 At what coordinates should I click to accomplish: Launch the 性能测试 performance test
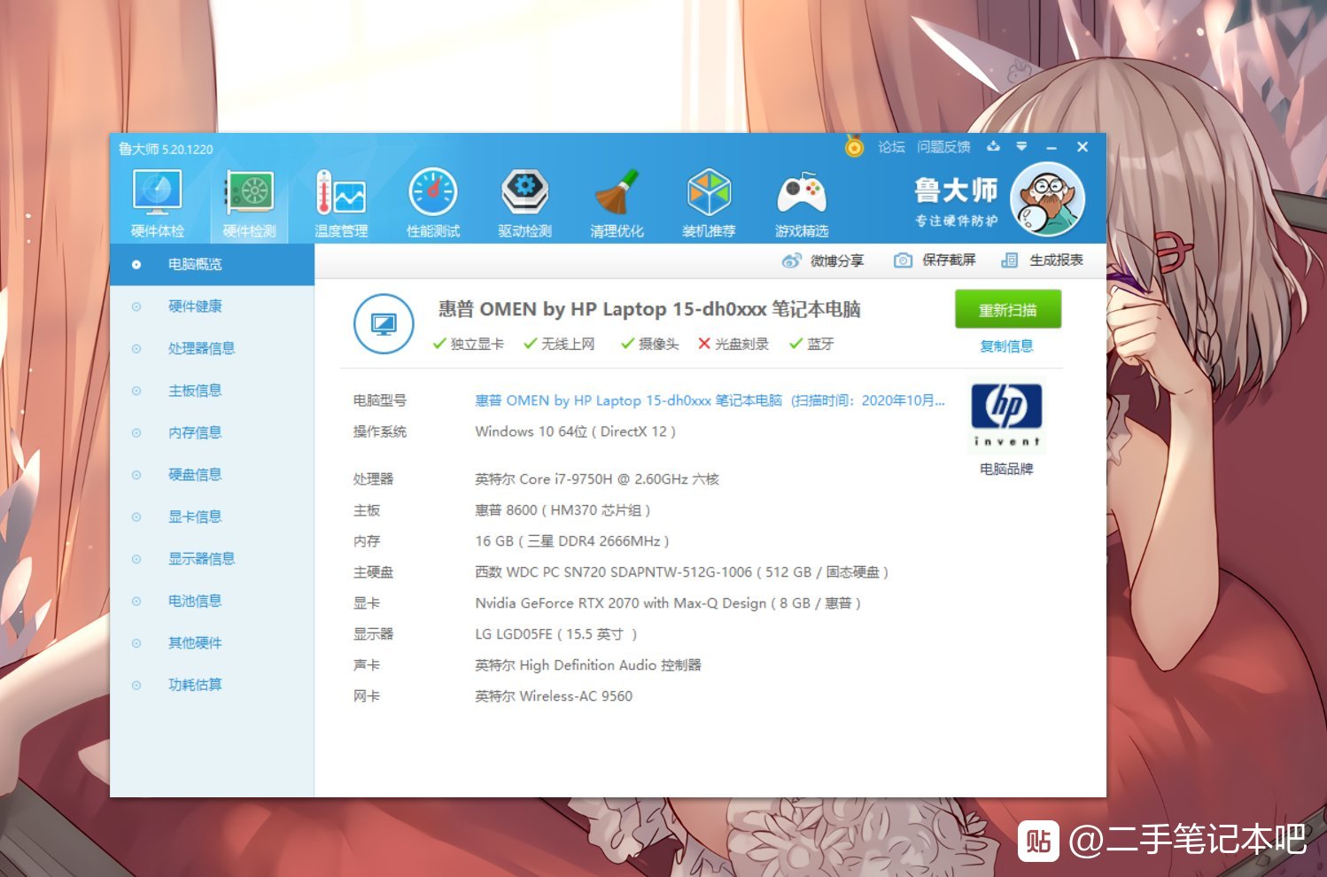[433, 204]
